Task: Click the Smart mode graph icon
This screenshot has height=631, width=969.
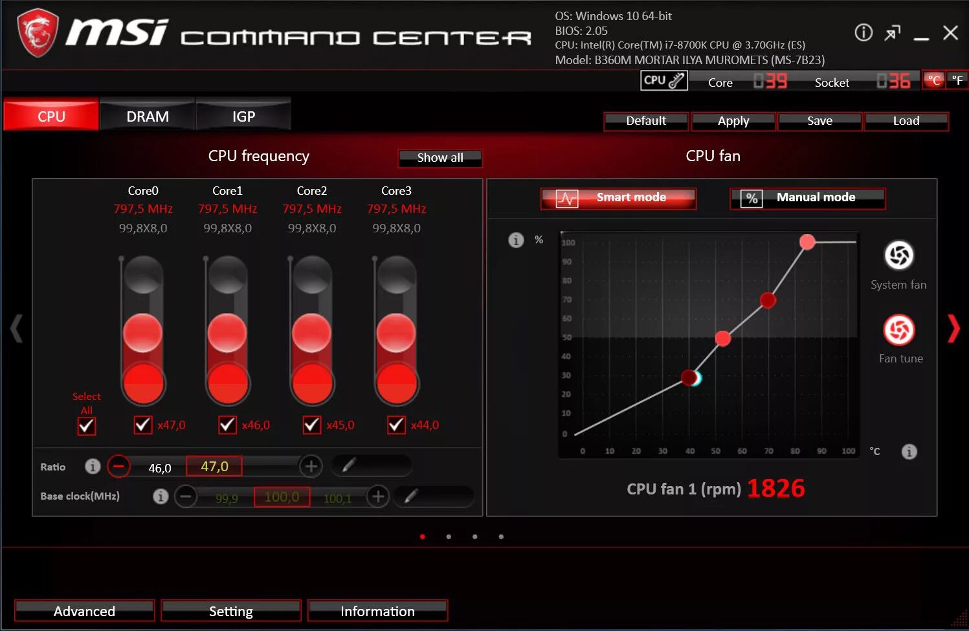Action: click(566, 199)
